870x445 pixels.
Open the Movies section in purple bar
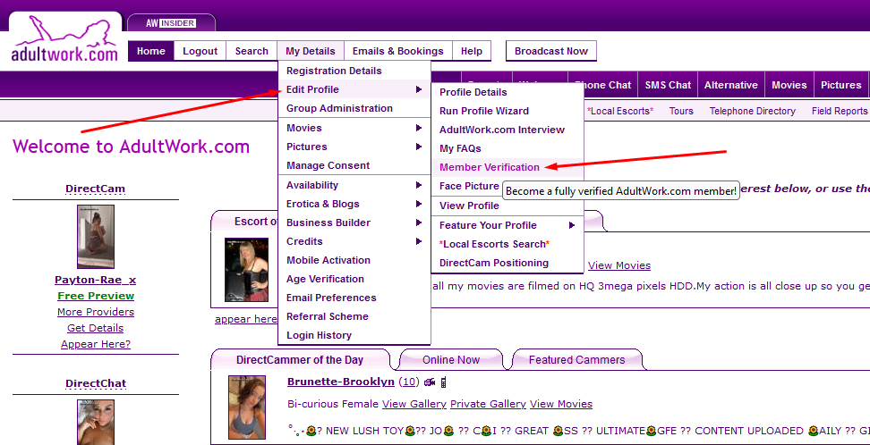pos(789,86)
